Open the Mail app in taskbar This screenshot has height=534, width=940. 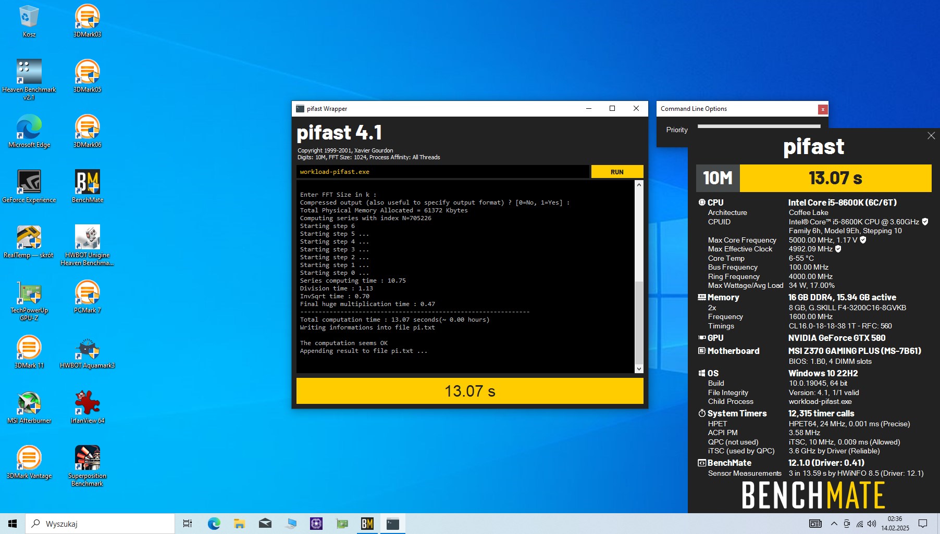[265, 524]
